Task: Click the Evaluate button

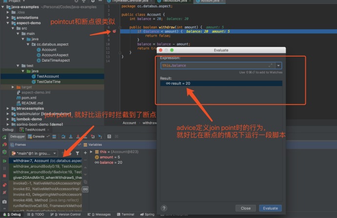Action: click(x=271, y=208)
